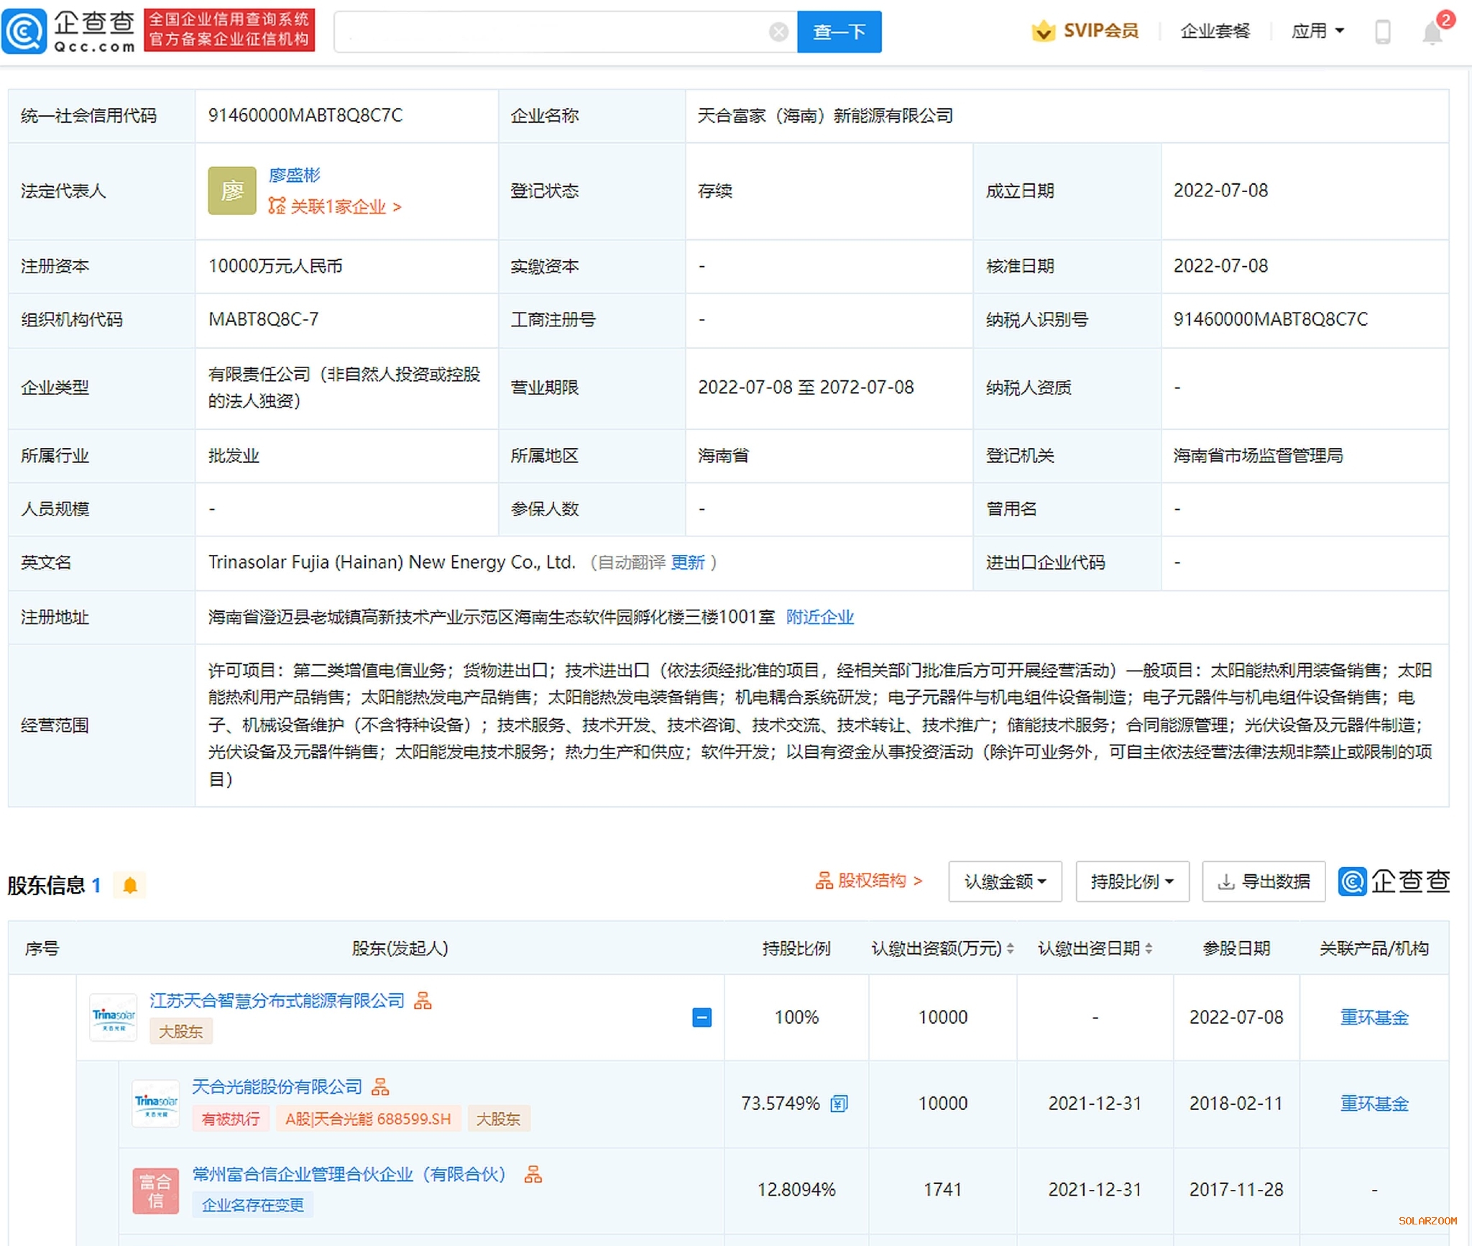Viewport: 1472px width, 1246px height.
Task: Sort by 认缴出资额 column arrows
Action: pyautogui.click(x=1010, y=948)
